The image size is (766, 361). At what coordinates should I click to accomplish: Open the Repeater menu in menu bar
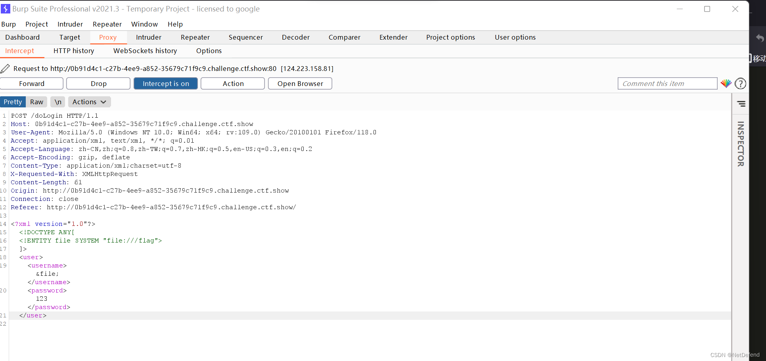tap(107, 24)
